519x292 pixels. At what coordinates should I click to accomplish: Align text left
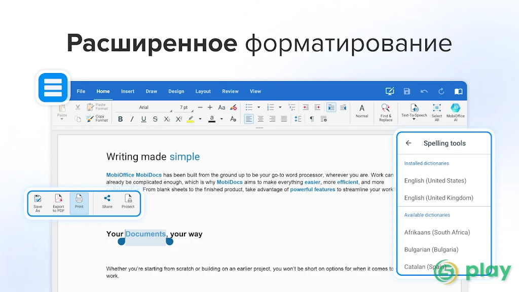point(249,119)
